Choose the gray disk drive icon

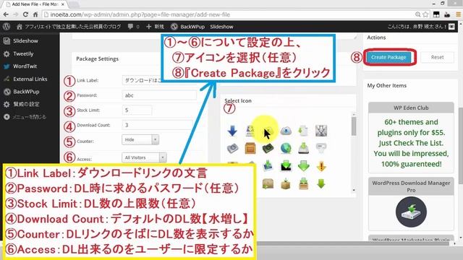pyautogui.click(x=232, y=148)
